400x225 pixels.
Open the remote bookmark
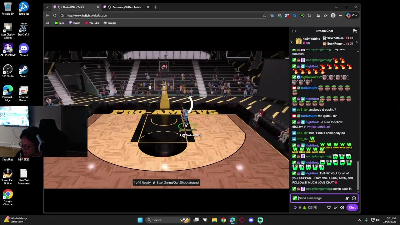coord(110,23)
